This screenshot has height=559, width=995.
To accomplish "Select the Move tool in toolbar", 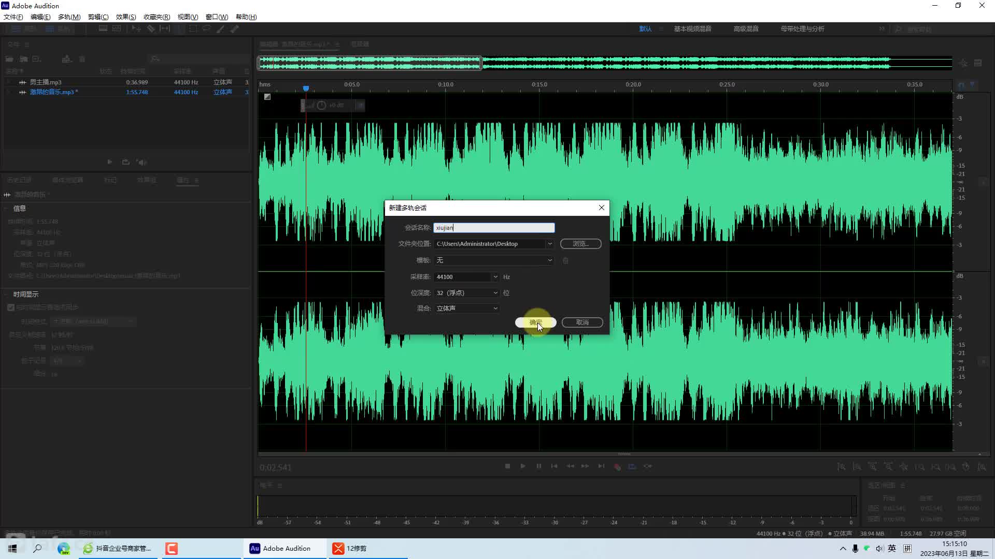I will click(x=136, y=29).
